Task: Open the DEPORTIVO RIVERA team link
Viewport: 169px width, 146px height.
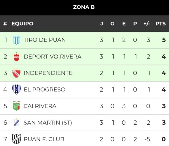Action: (x=52, y=57)
